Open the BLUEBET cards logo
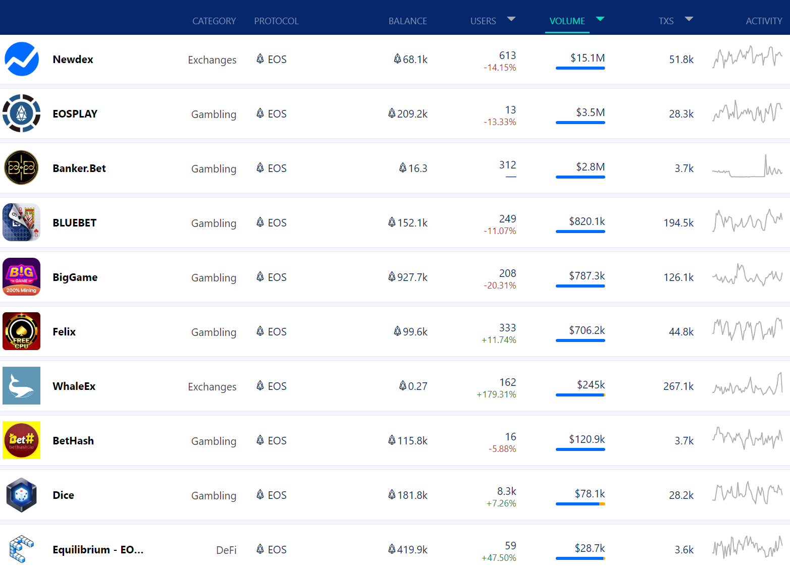790x570 pixels. [21, 222]
